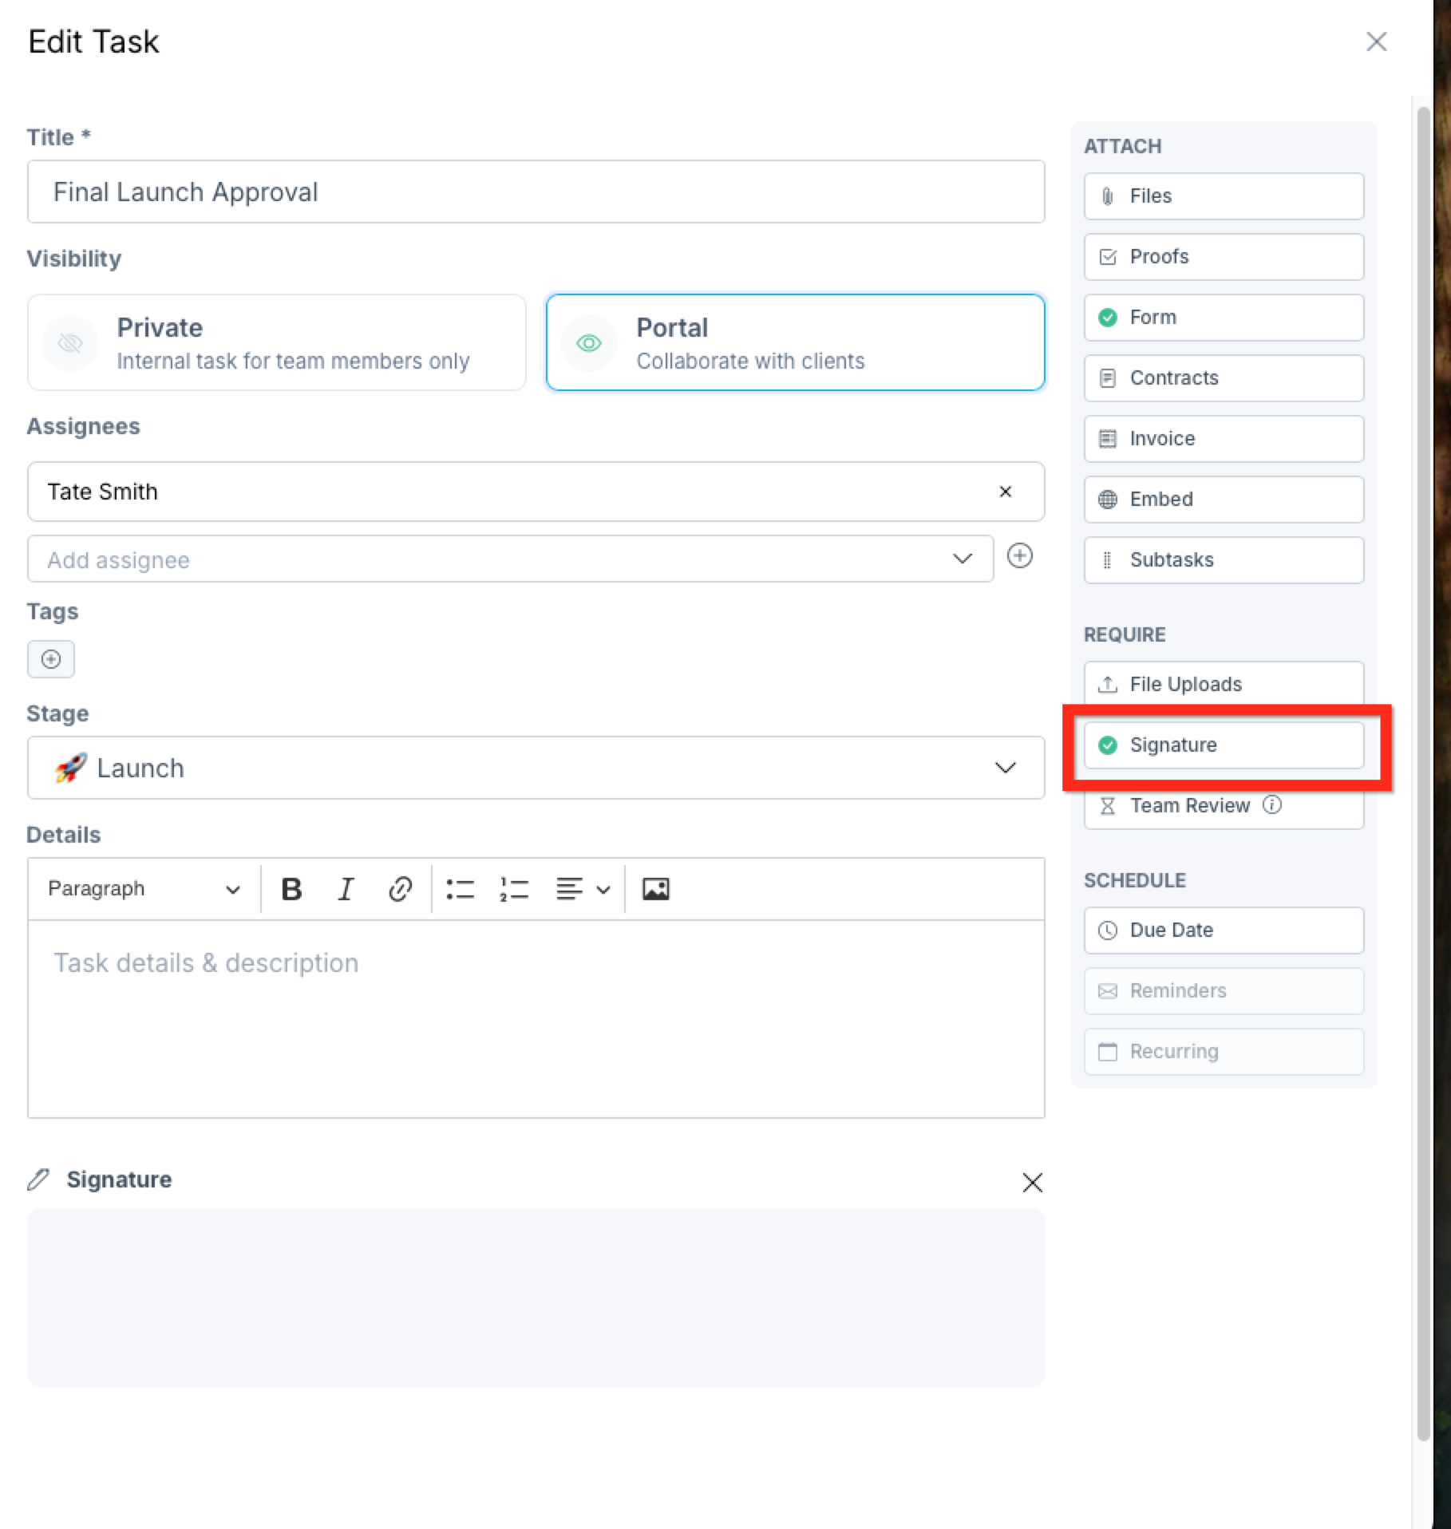Click the Private hidden-eye icon
Viewport: 1451px width, 1529px height.
coord(70,343)
